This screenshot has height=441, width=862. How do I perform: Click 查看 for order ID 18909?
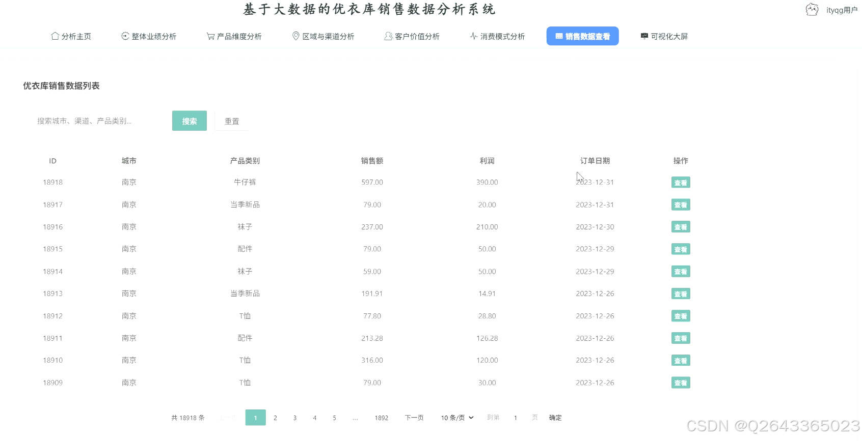click(681, 383)
